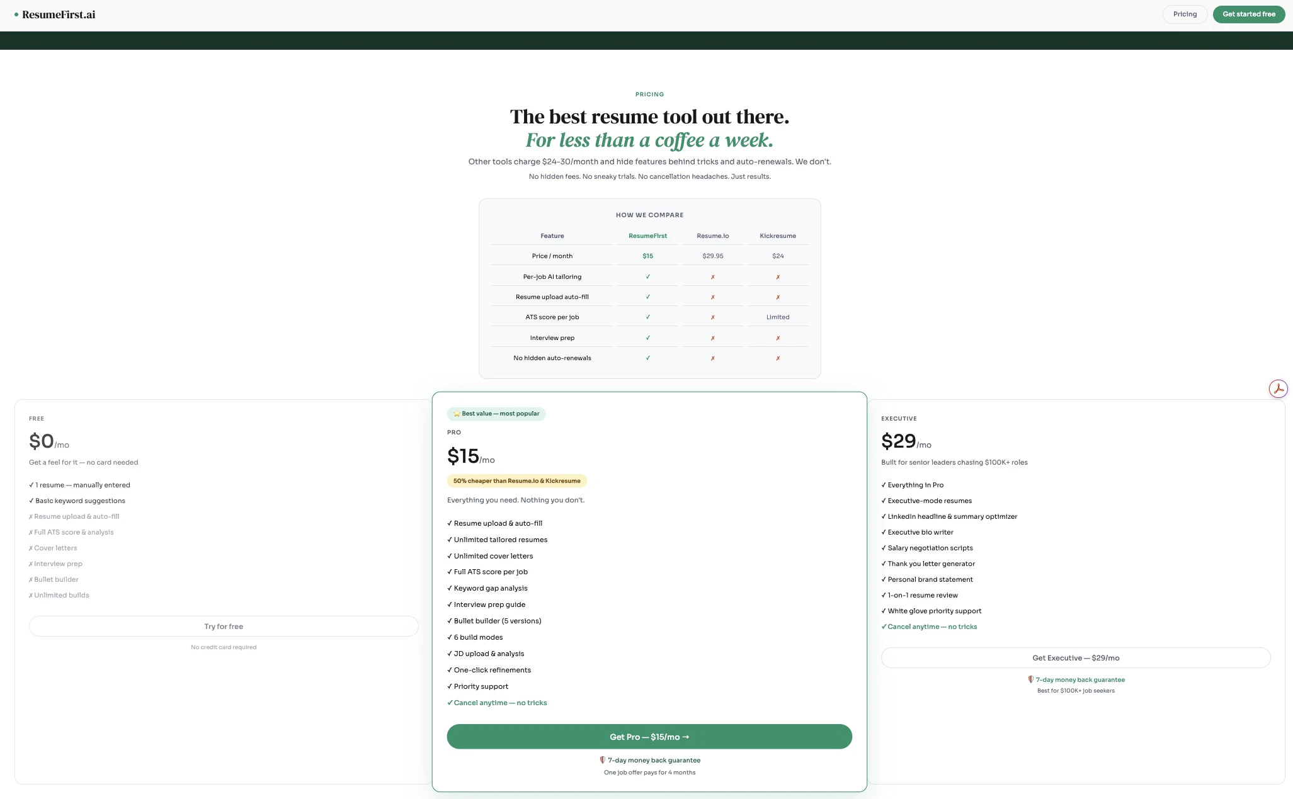Open the Pricing nav item
The image size is (1293, 799).
[1184, 14]
